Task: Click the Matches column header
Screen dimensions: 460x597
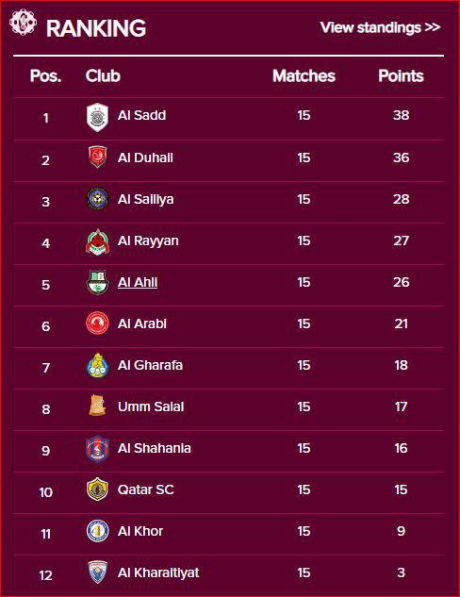Action: (x=304, y=75)
